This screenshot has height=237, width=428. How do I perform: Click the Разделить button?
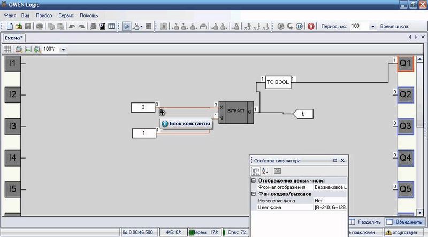click(x=365, y=222)
